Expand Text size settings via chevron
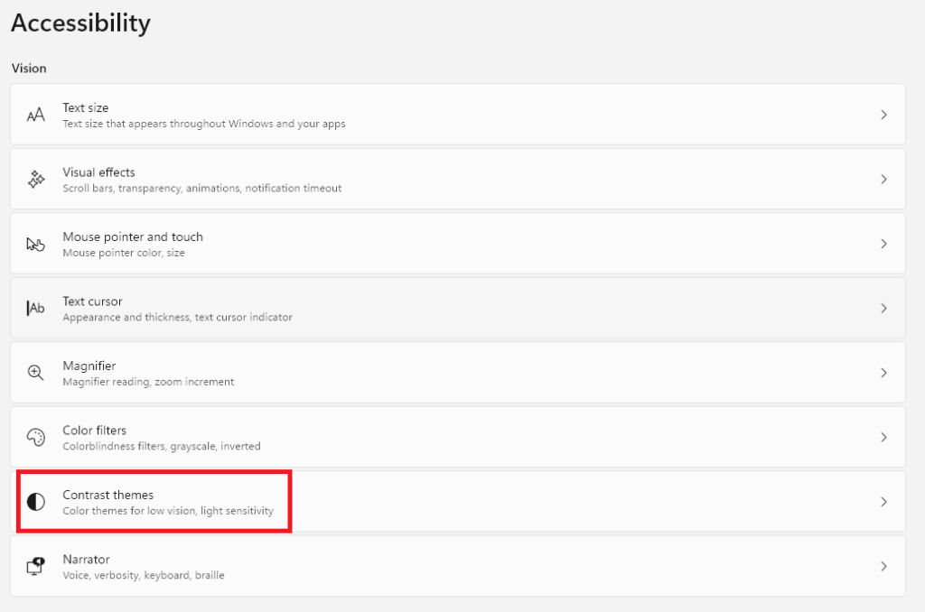Viewport: 925px width, 612px height. pyautogui.click(x=883, y=115)
